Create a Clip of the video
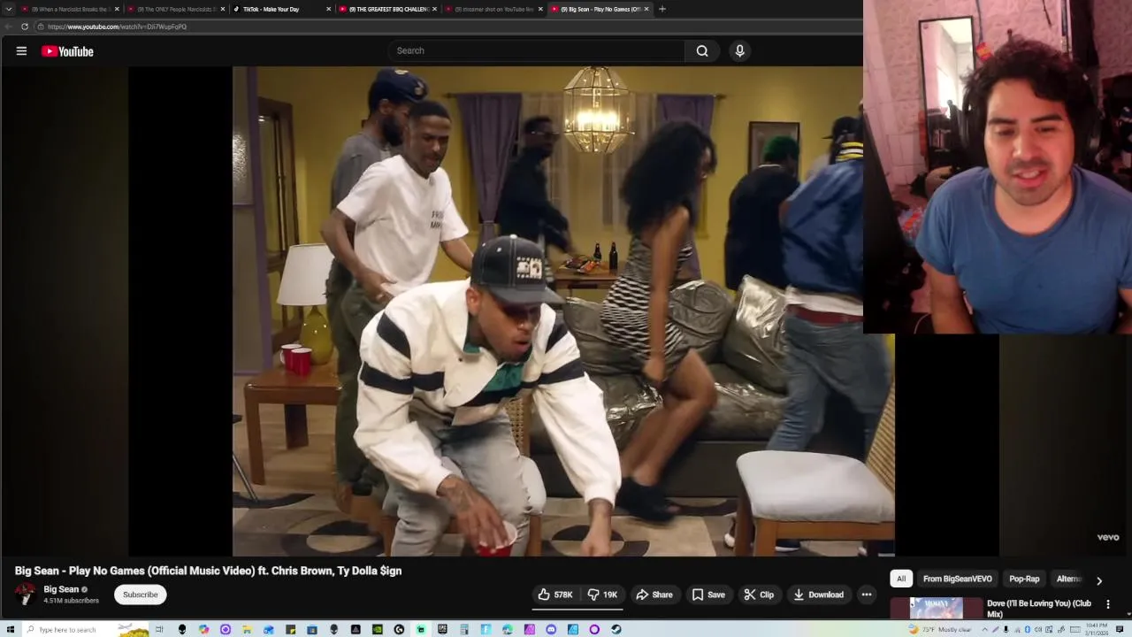This screenshot has height=637, width=1132. (x=759, y=595)
